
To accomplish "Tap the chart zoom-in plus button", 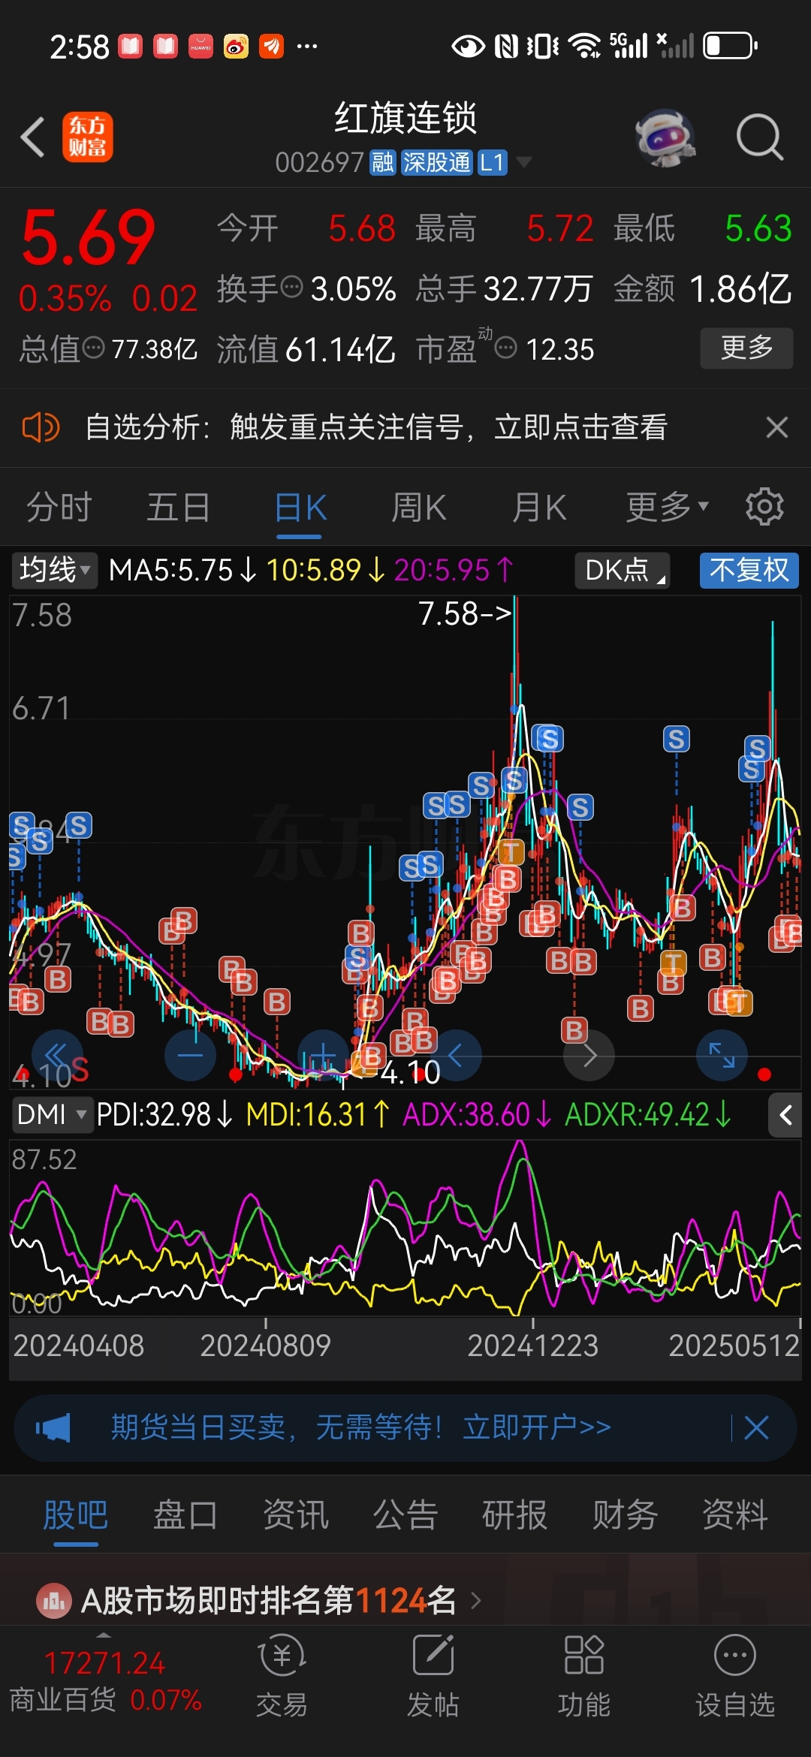I will (x=323, y=1056).
